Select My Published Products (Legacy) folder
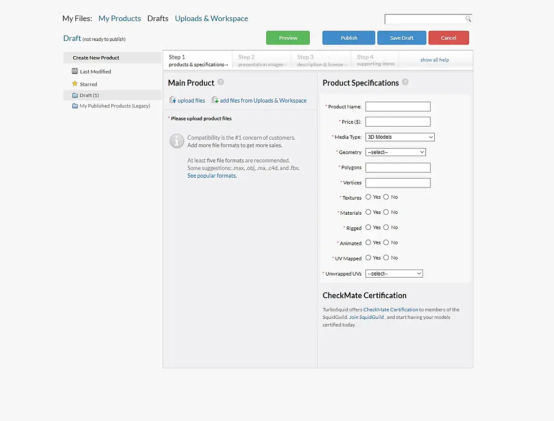Image resolution: width=554 pixels, height=421 pixels. pos(115,106)
